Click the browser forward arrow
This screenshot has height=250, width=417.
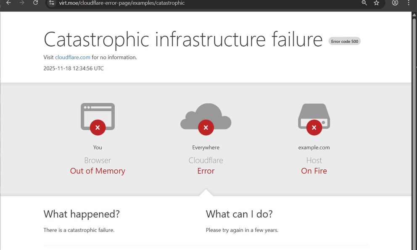pos(22,3)
